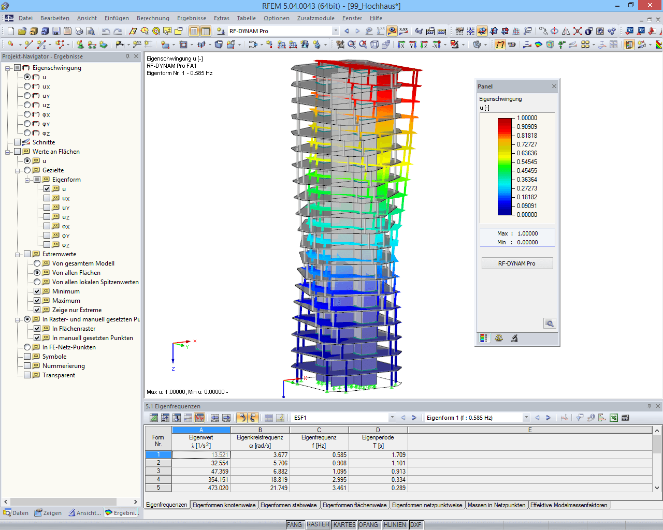Click the Print icon in the toolbar

79,31
